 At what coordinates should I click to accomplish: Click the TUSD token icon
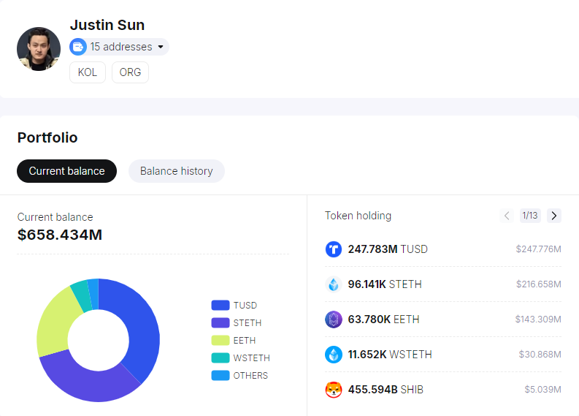pos(333,249)
